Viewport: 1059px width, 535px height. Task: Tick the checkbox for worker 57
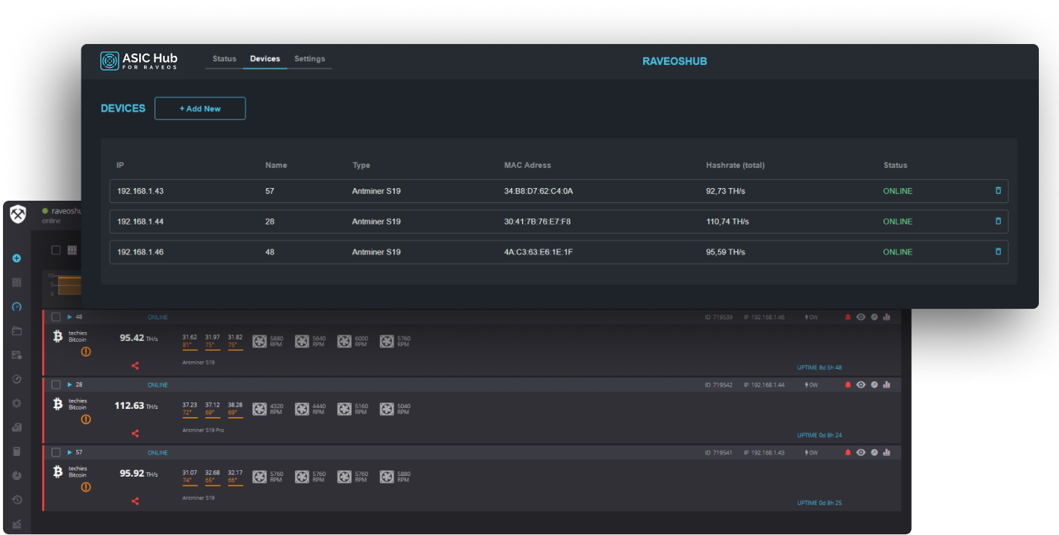coord(56,452)
